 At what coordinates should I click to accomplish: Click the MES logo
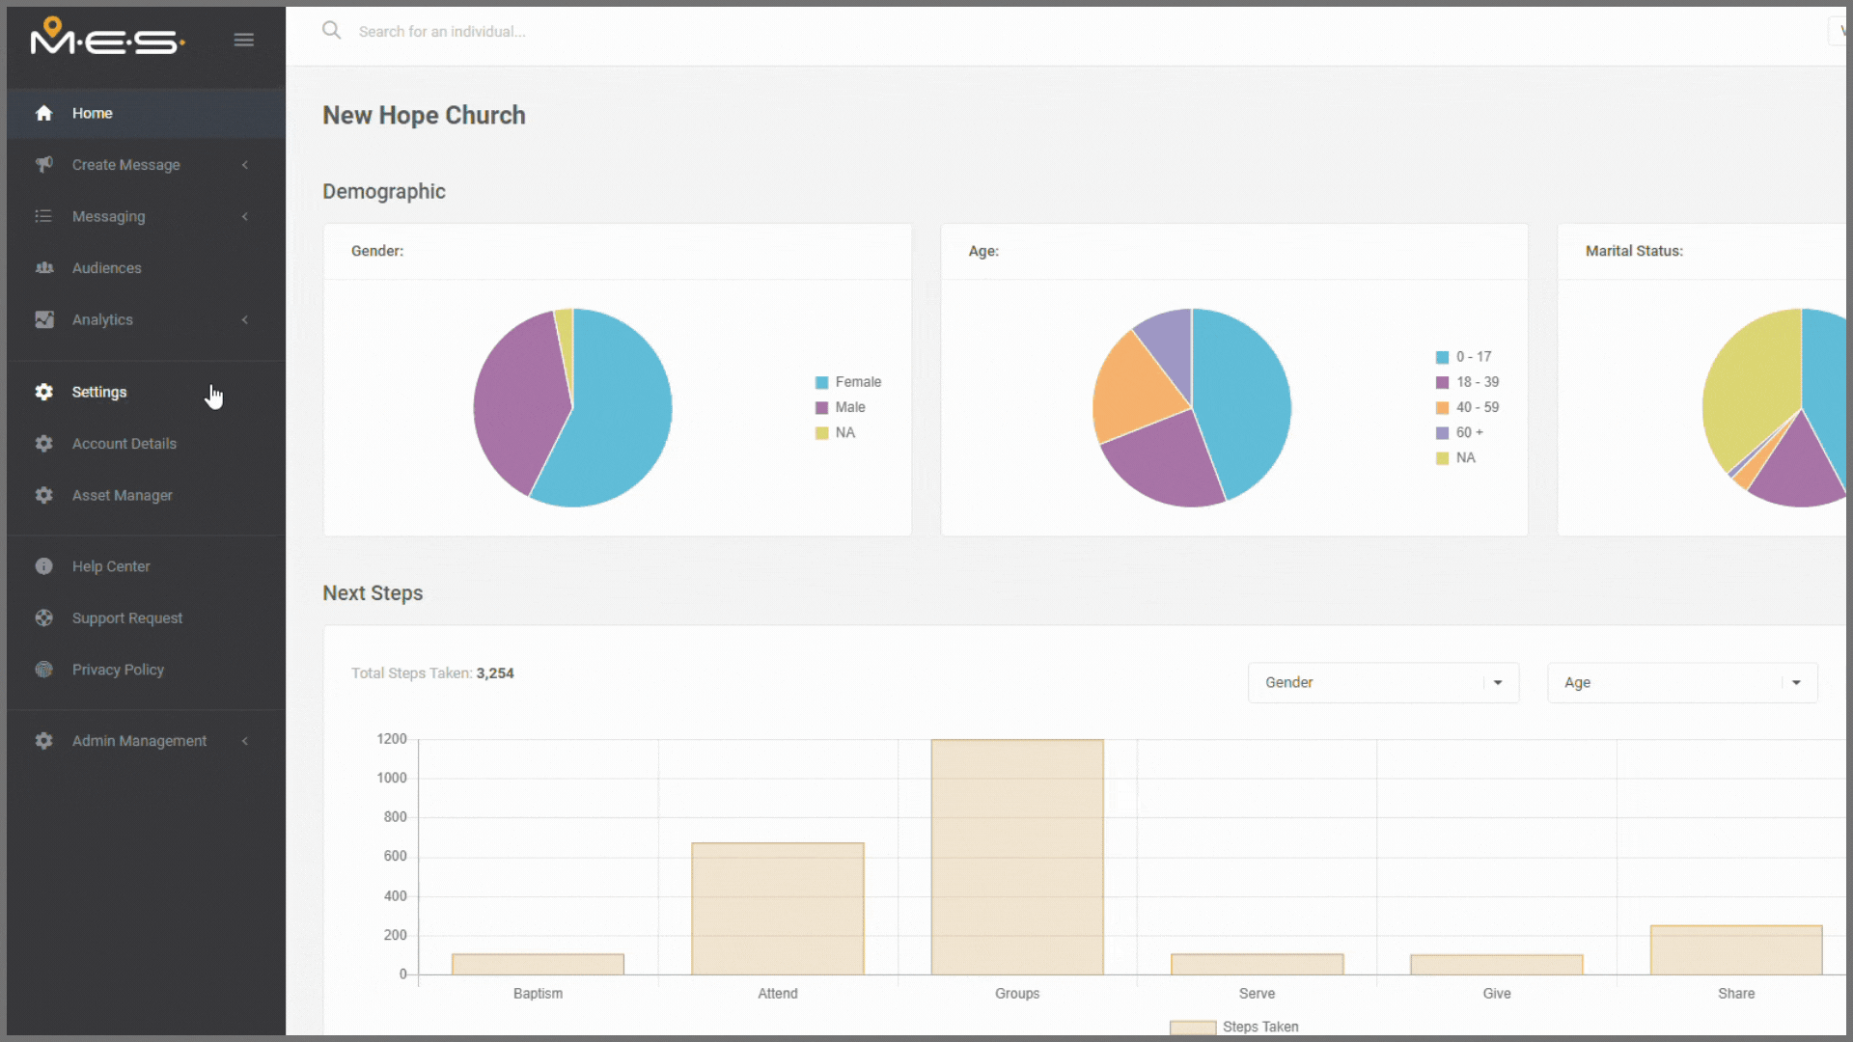[x=106, y=39]
